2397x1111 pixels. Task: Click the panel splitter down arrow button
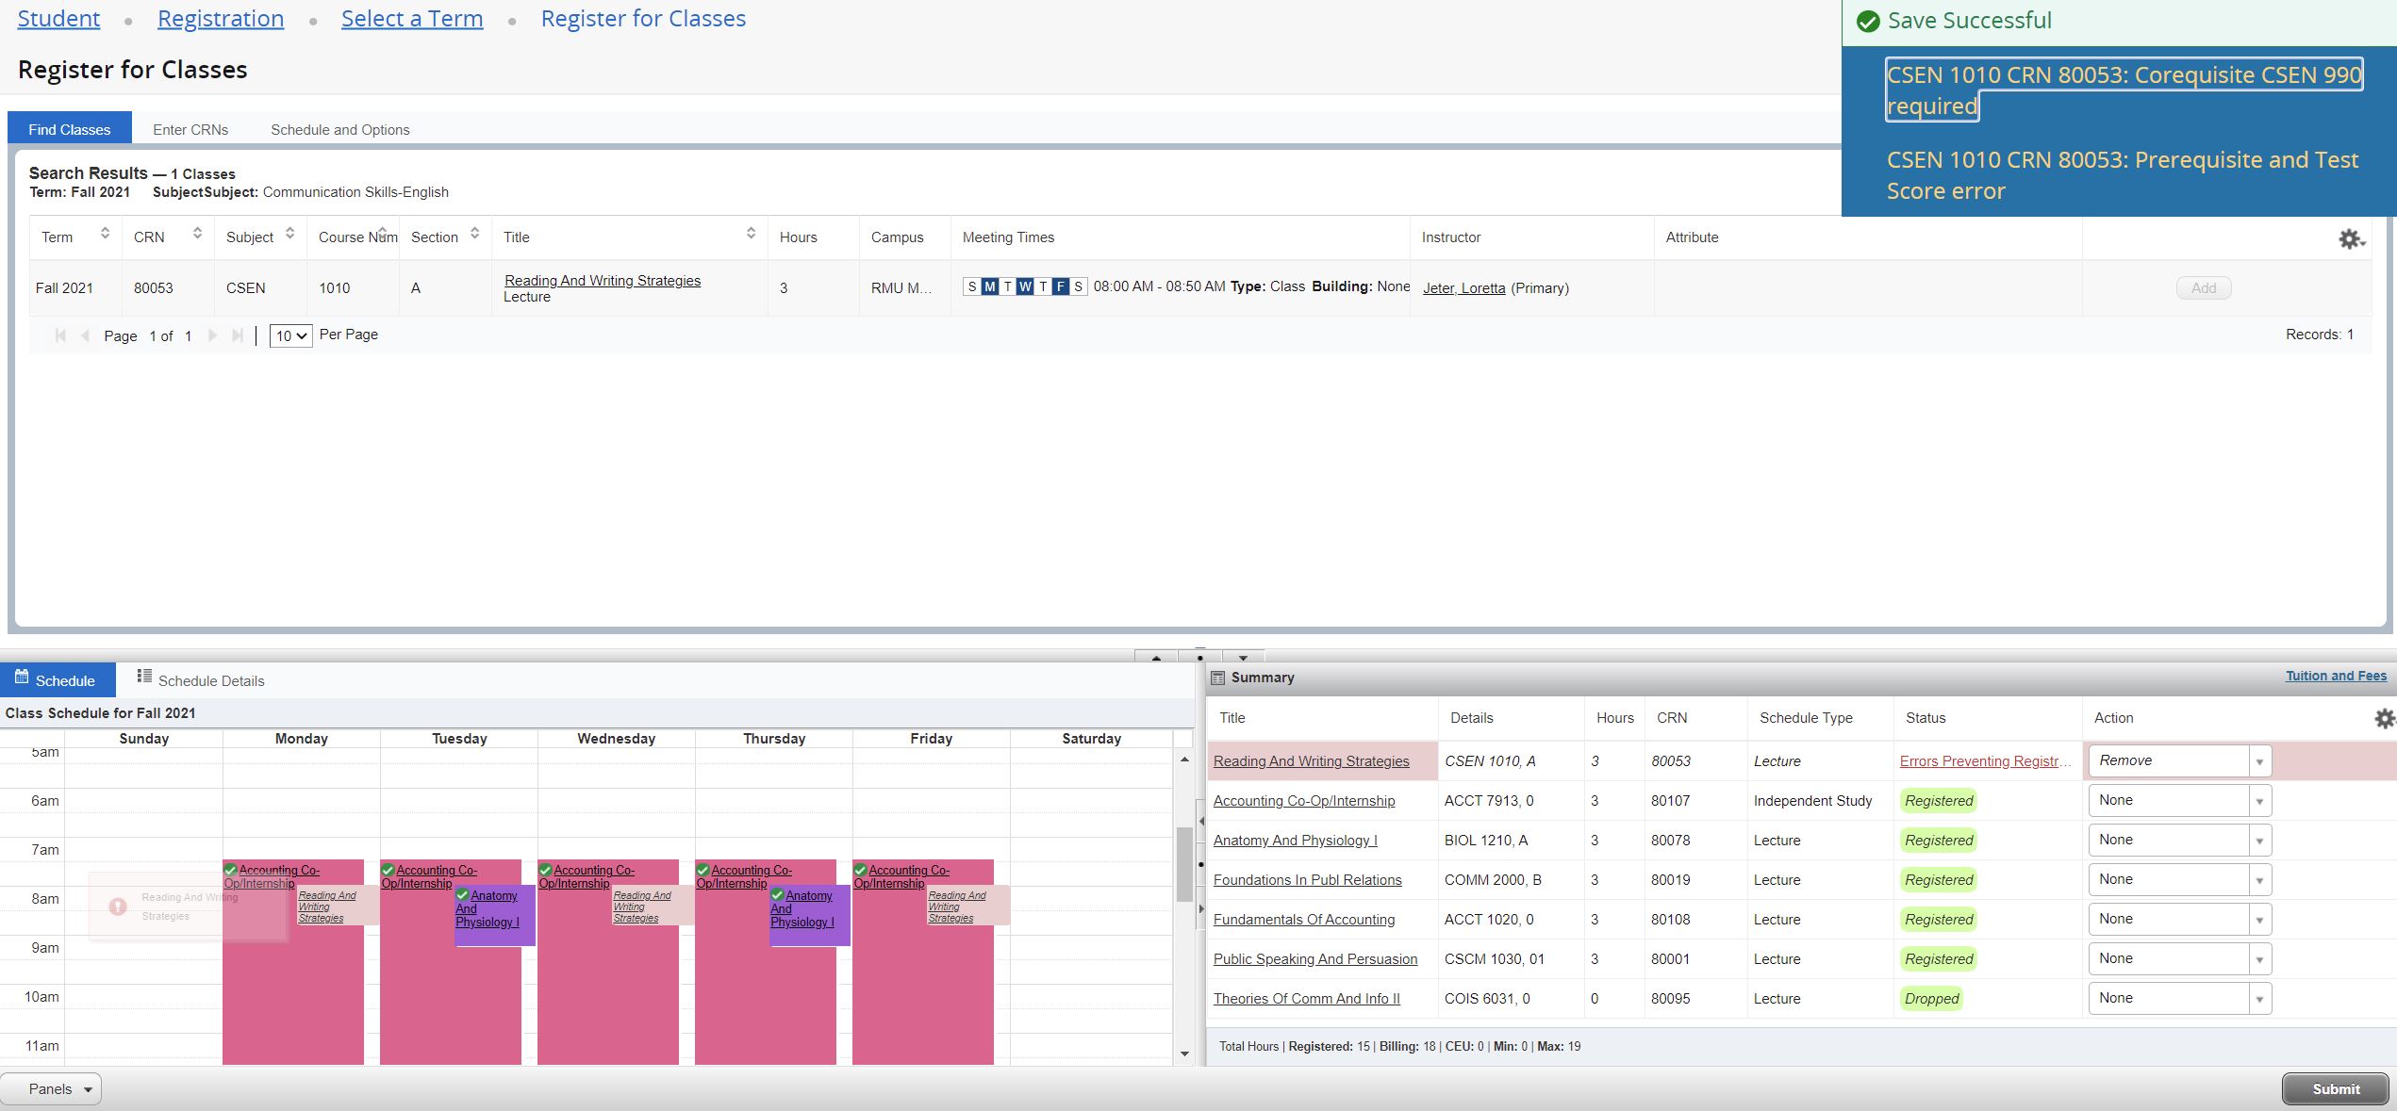pos(1243,658)
